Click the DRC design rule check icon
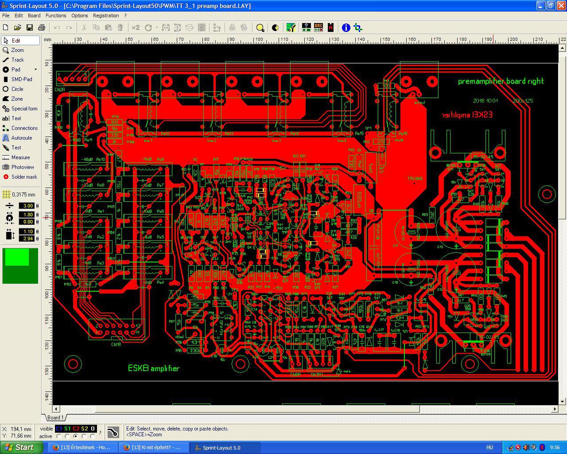Screen dimensions: 567x454 318,27
